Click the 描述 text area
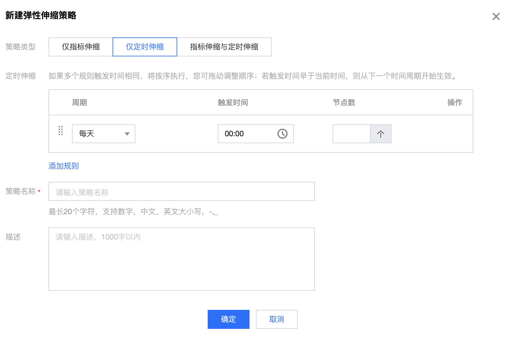Viewport: 506px width, 339px height. [182, 259]
